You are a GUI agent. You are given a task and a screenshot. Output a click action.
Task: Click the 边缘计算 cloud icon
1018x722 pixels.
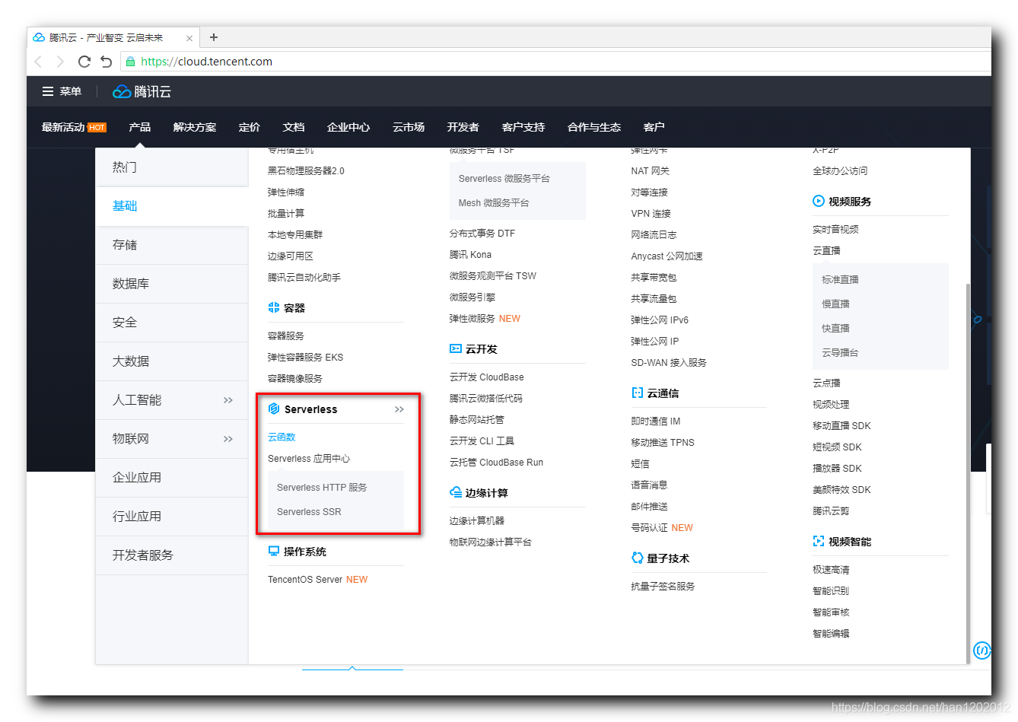[456, 492]
